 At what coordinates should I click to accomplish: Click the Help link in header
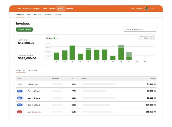tap(133, 9)
